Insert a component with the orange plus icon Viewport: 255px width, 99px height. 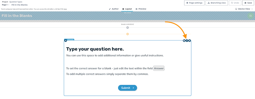tap(127, 34)
